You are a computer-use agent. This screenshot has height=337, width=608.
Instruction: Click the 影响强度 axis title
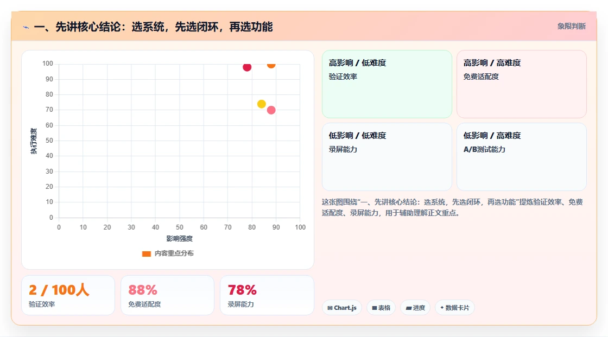(179, 238)
